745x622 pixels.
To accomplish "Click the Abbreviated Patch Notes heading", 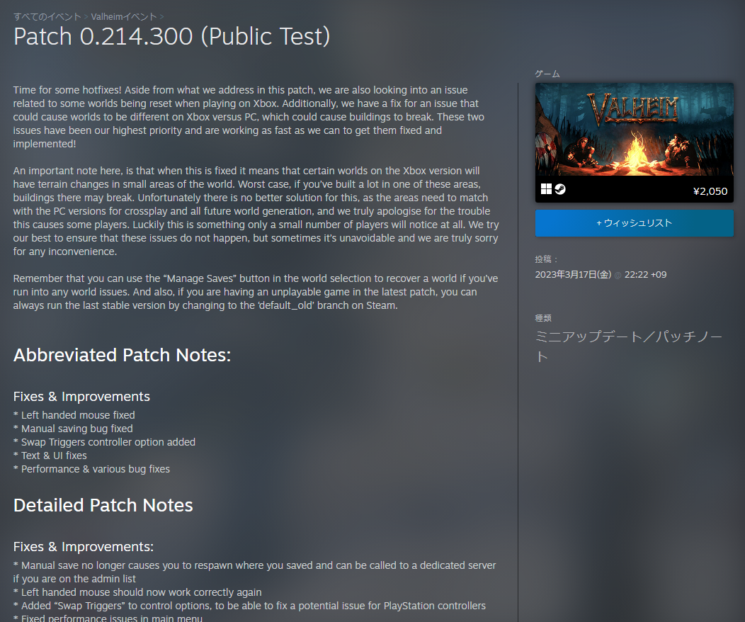I will pos(123,355).
